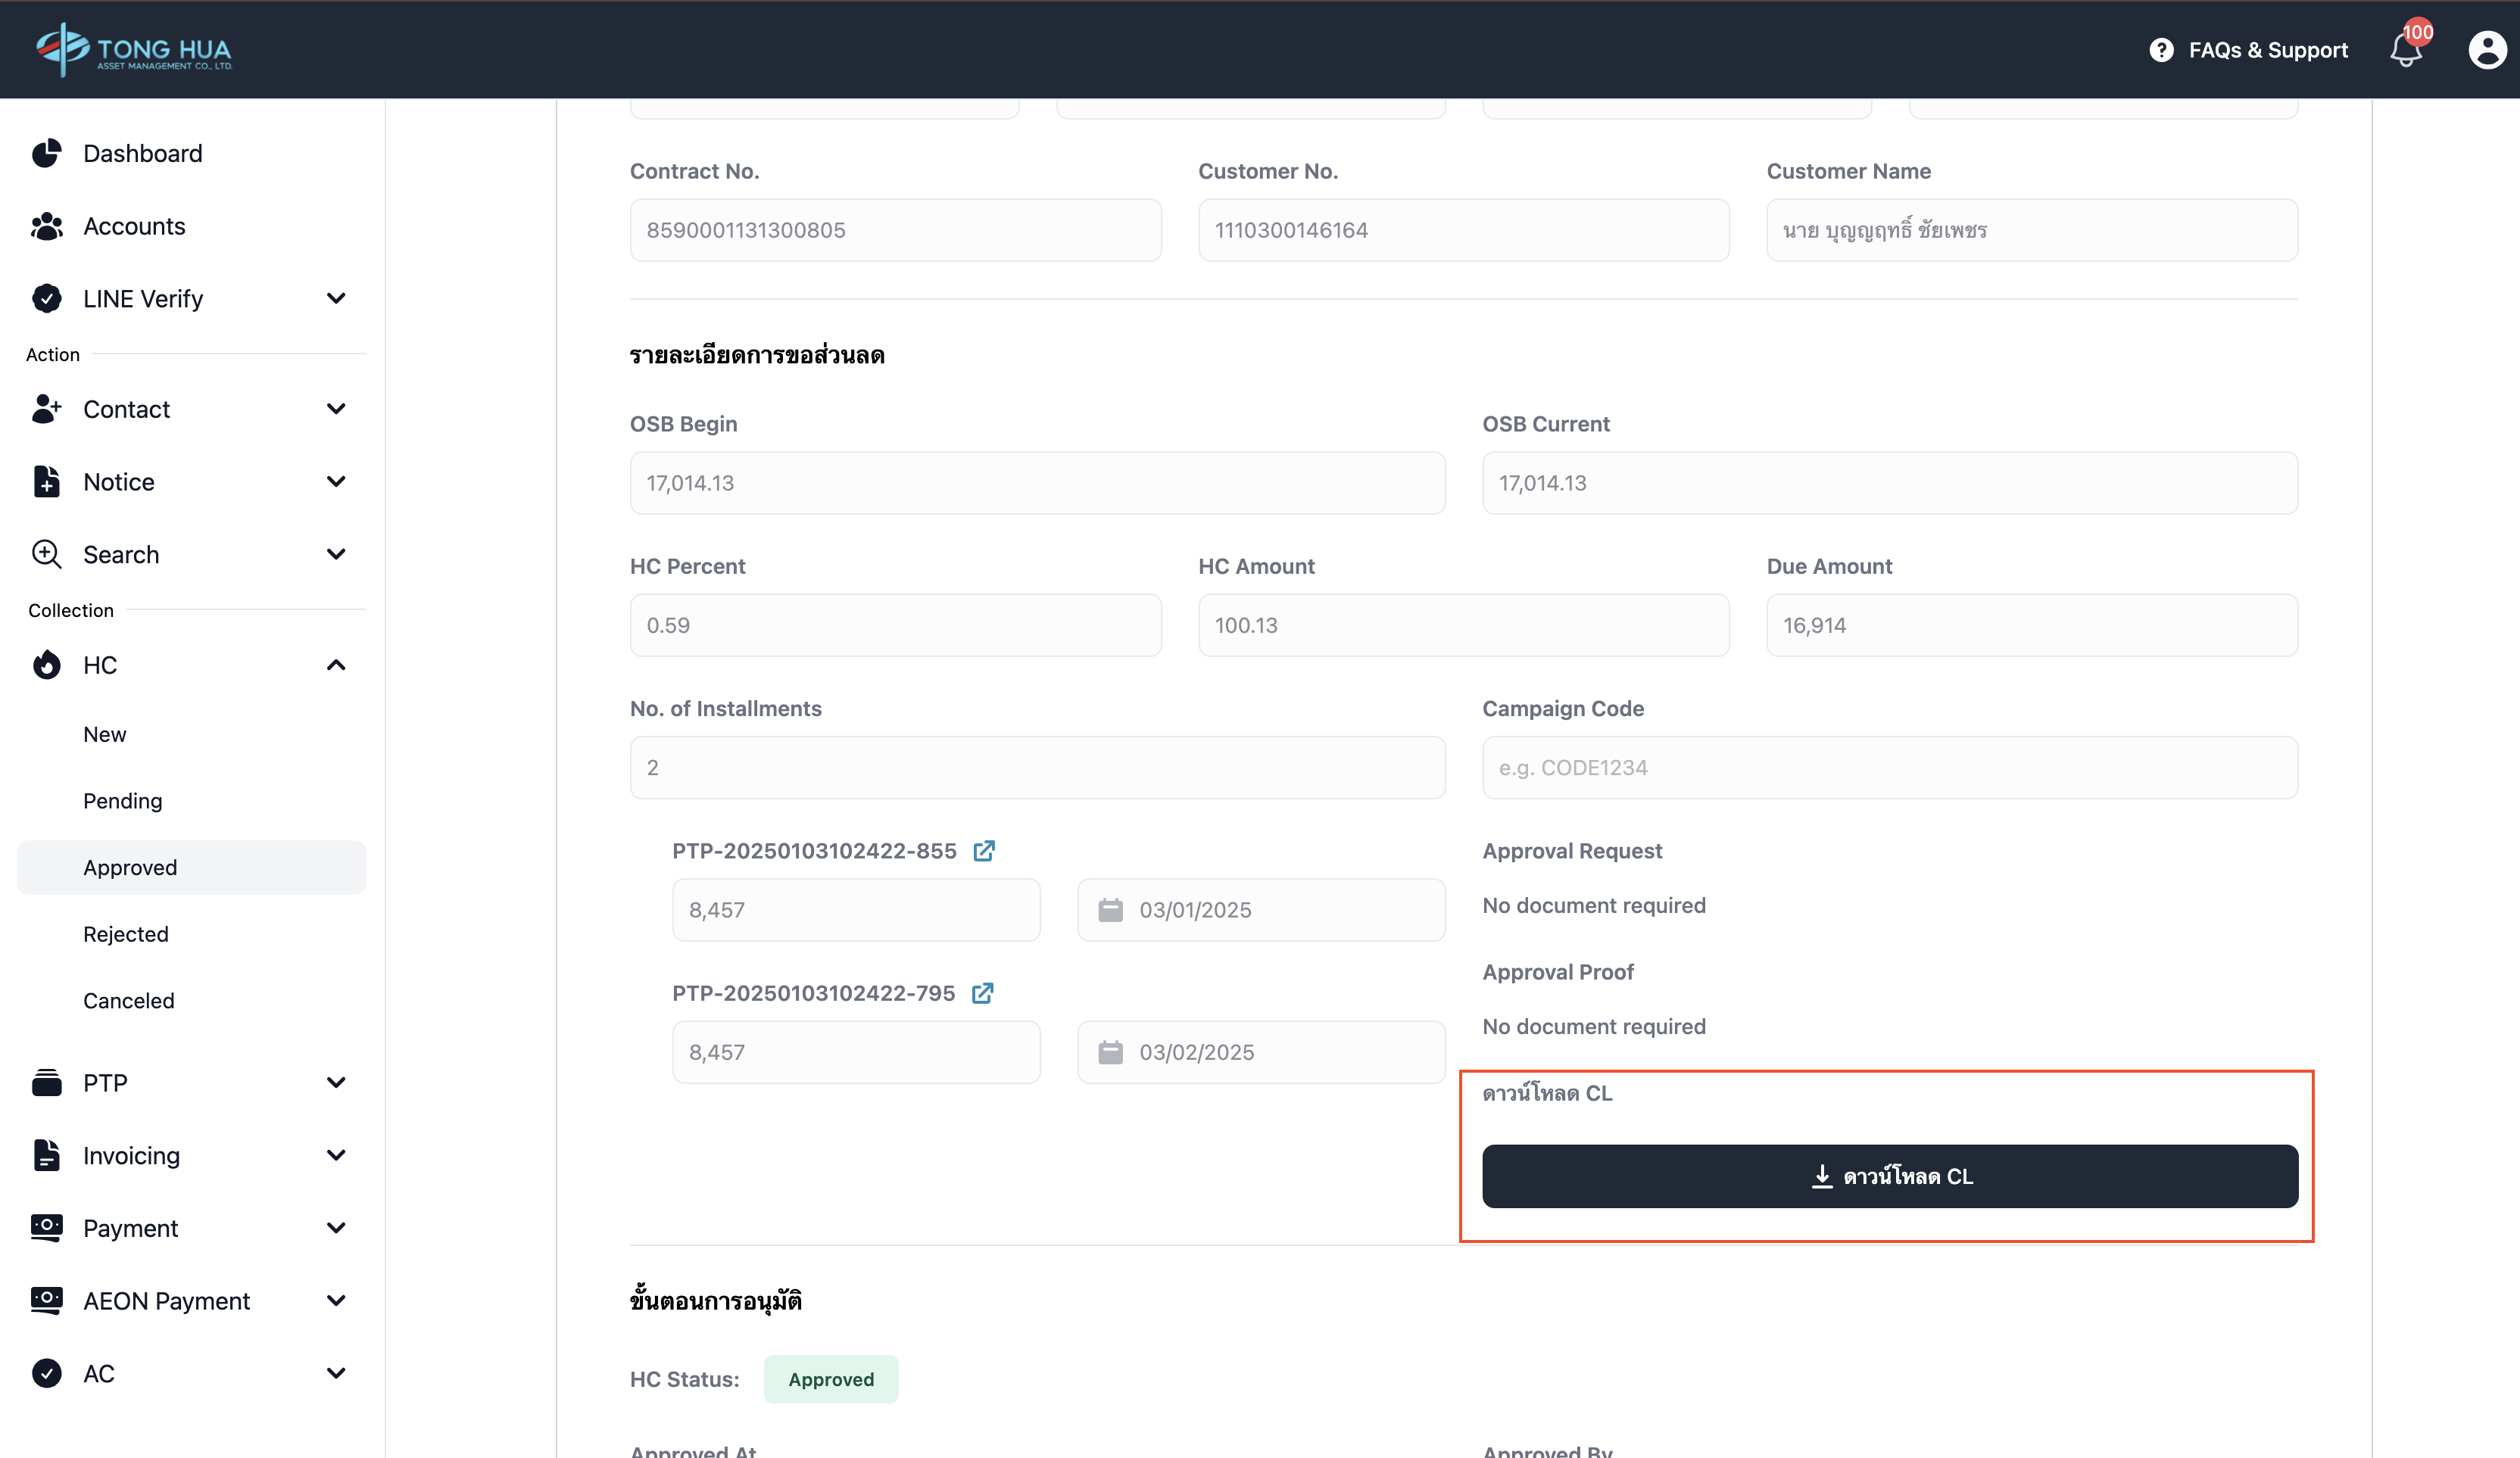Viewport: 2520px width, 1458px height.
Task: Click the Payment cash icon
Action: (x=46, y=1228)
